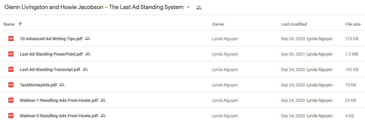
Task: Open 10-Advanced-Ad-Writing-Tips.pdf file name
Action: click(51, 39)
